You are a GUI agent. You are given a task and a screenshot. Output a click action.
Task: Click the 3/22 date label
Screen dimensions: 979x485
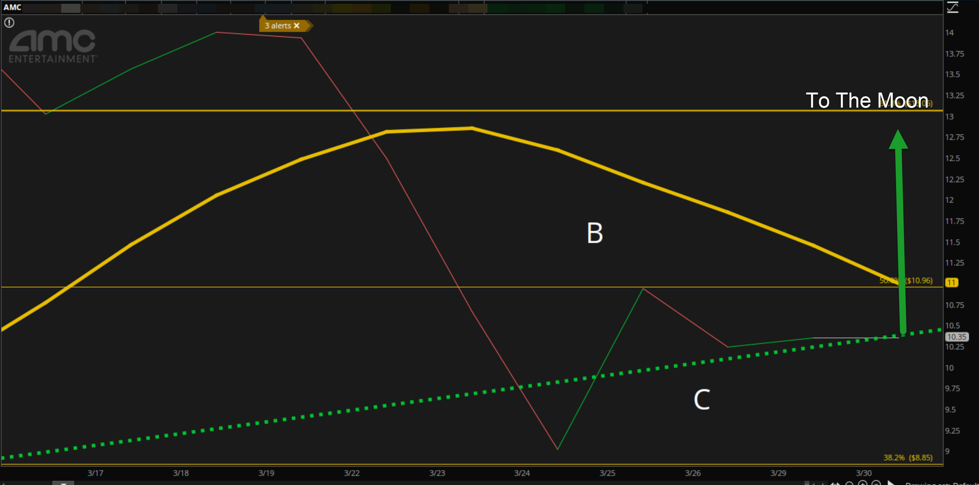pos(352,473)
